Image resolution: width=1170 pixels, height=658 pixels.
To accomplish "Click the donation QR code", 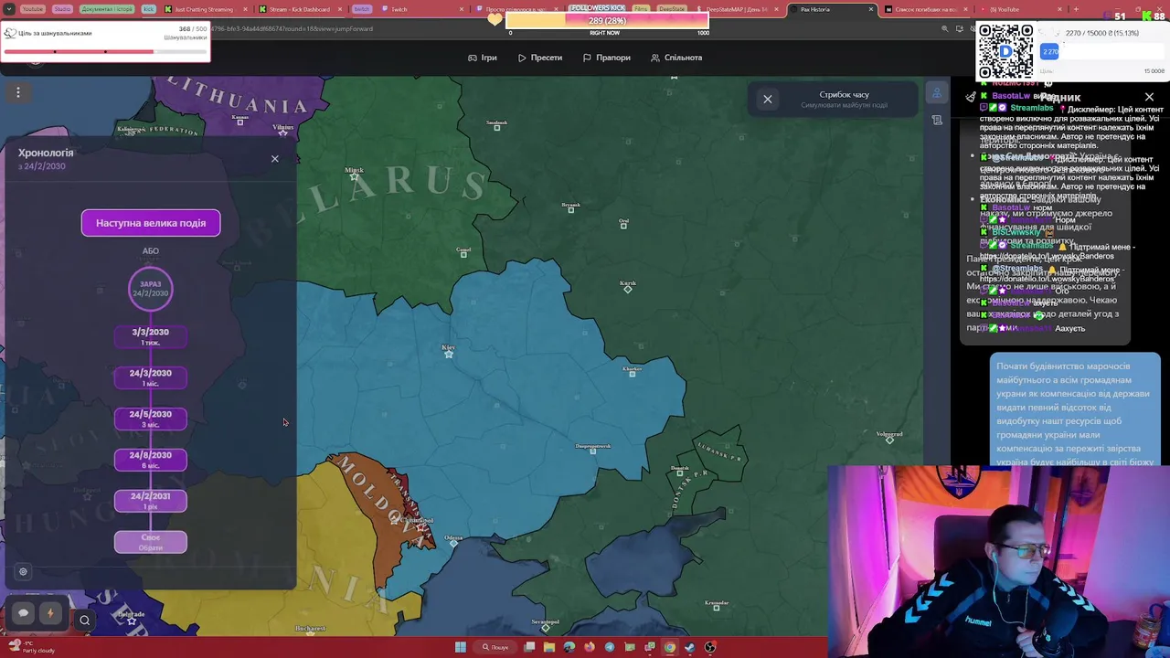I will pyautogui.click(x=1005, y=52).
